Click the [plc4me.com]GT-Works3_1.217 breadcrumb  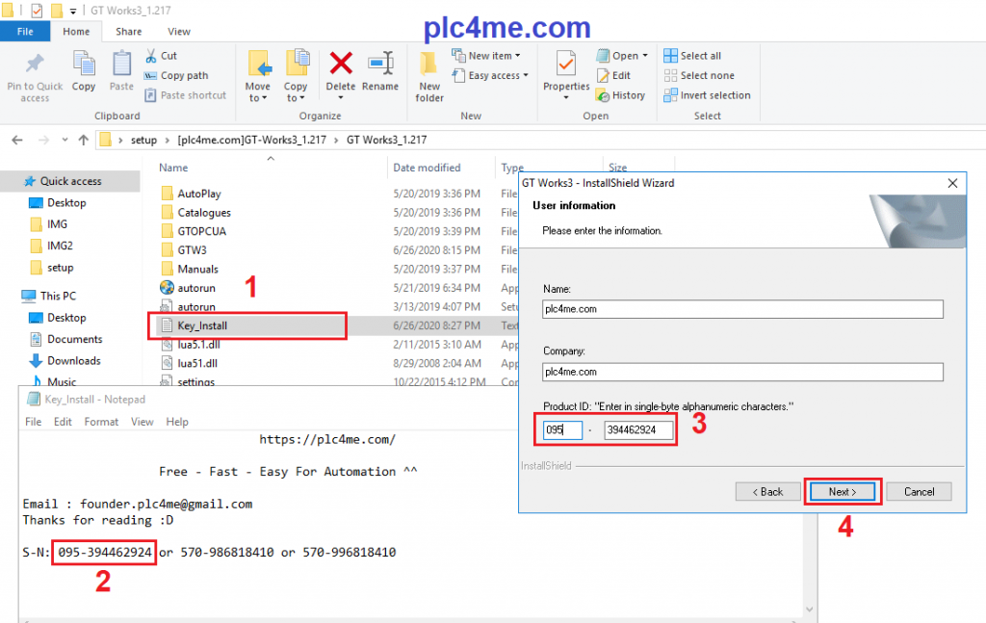[x=251, y=140]
